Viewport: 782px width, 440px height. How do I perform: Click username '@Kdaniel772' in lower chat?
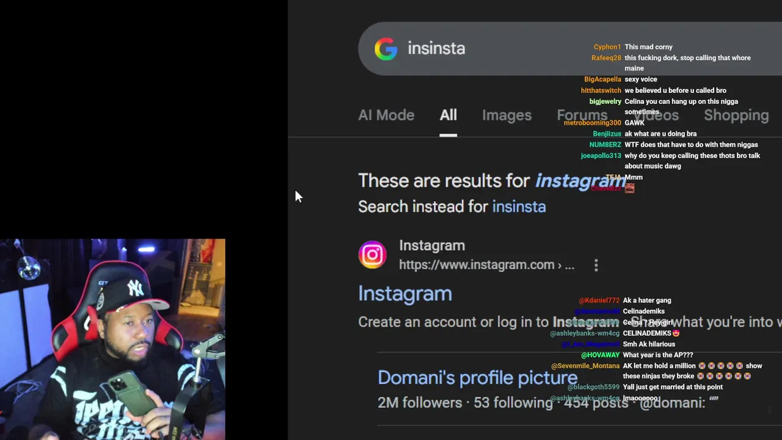pyautogui.click(x=599, y=301)
